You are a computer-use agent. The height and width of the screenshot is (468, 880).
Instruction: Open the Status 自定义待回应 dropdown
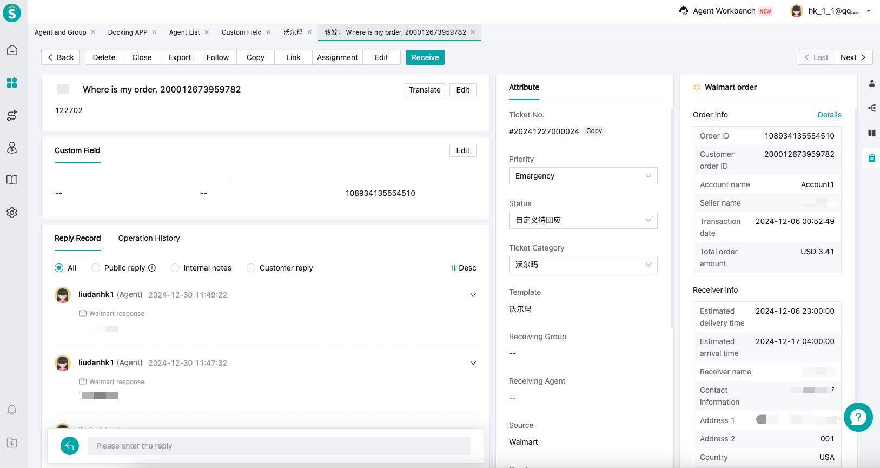click(583, 220)
